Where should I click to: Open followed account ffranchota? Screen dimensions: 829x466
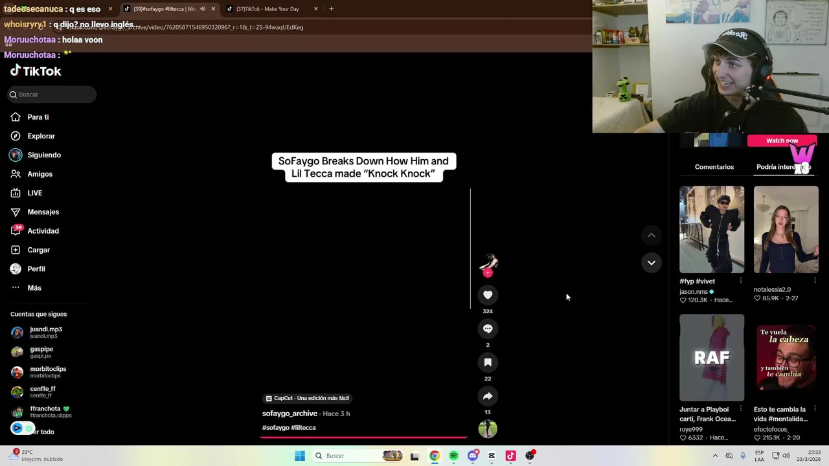[x=49, y=412]
